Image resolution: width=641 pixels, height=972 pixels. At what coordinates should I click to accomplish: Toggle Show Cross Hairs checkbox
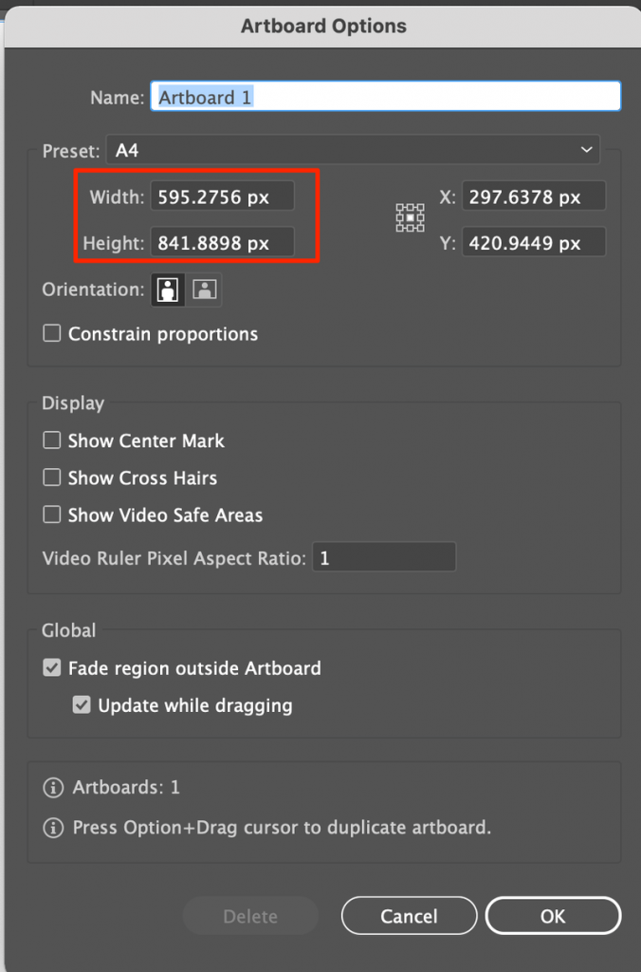point(52,477)
